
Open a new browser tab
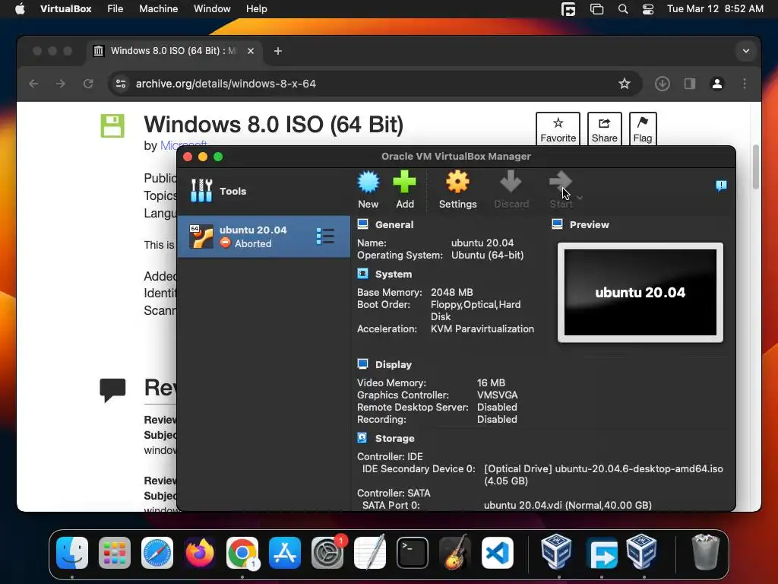278,51
